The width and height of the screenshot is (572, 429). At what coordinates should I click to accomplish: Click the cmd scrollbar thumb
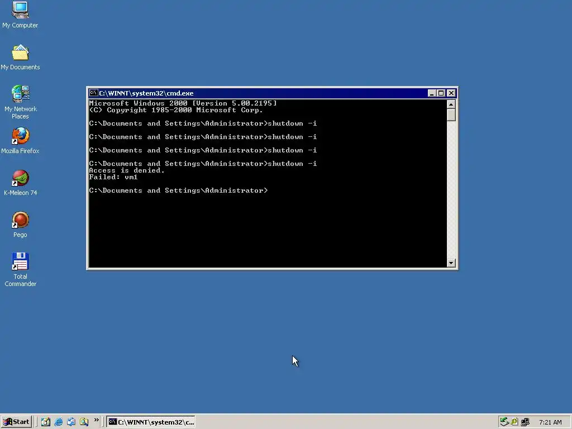451,115
